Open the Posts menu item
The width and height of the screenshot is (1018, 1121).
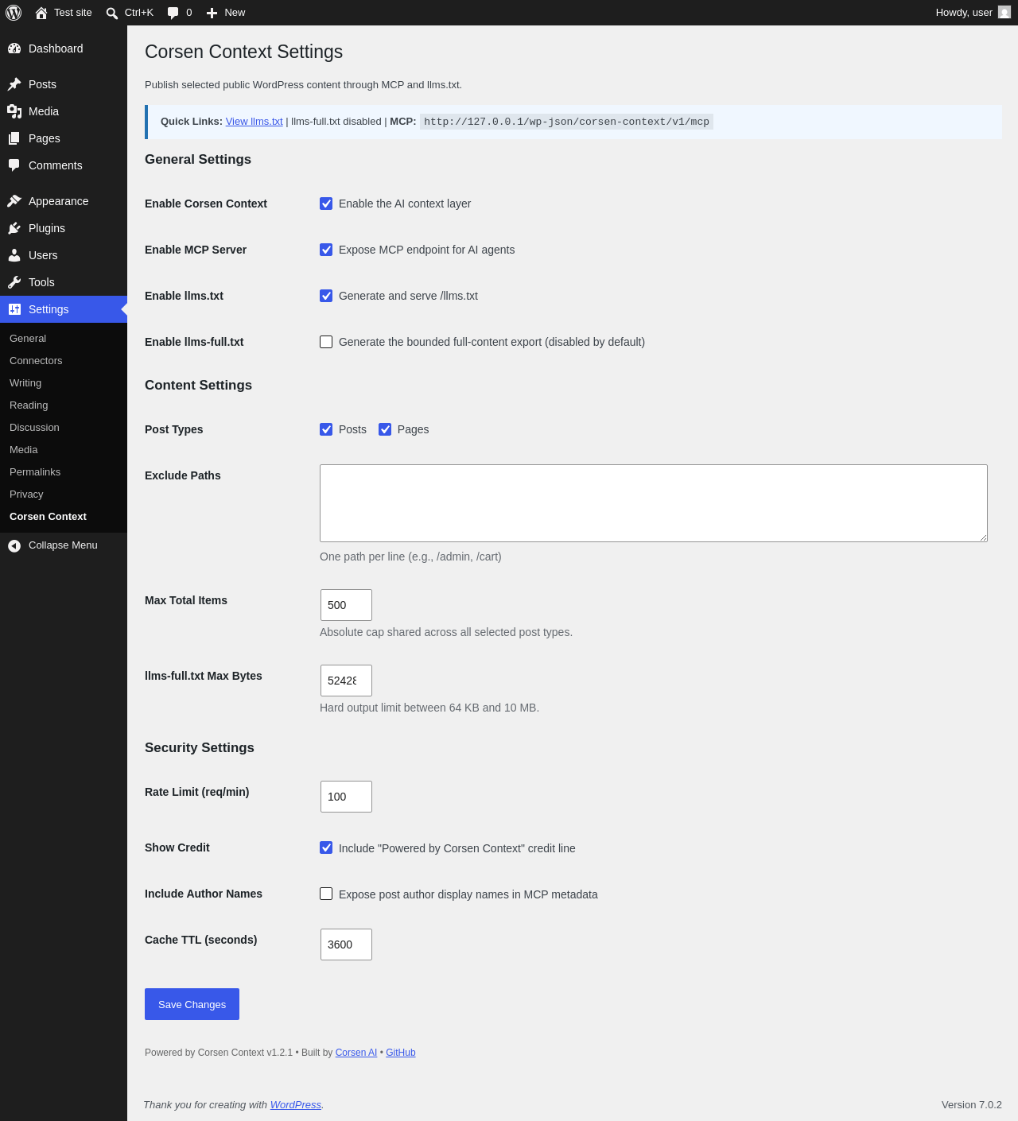(x=64, y=84)
